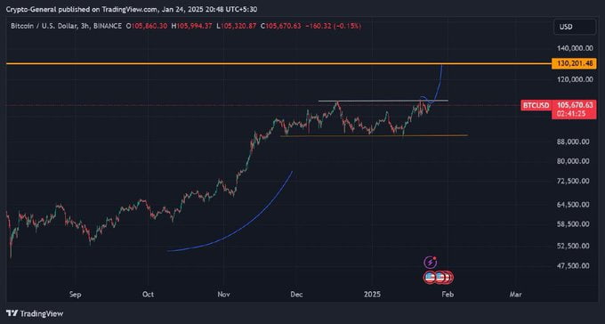Click the leftmost US flag economic event icon
605x324 pixels.
(430, 277)
